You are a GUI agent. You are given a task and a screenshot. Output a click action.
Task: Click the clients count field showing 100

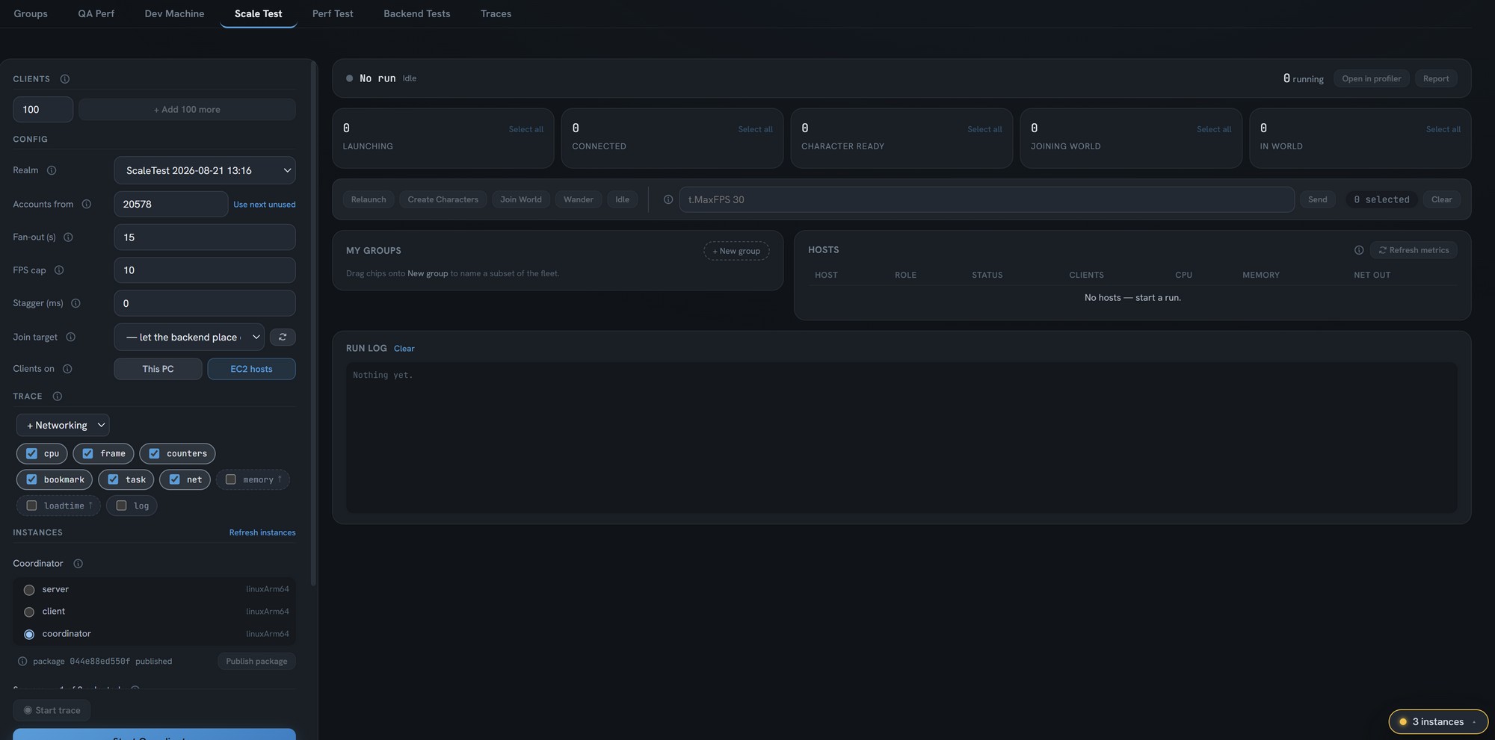43,109
